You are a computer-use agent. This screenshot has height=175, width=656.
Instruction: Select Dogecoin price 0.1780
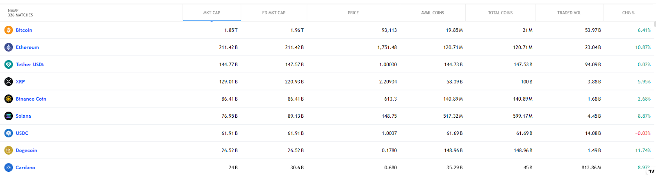tap(389, 150)
